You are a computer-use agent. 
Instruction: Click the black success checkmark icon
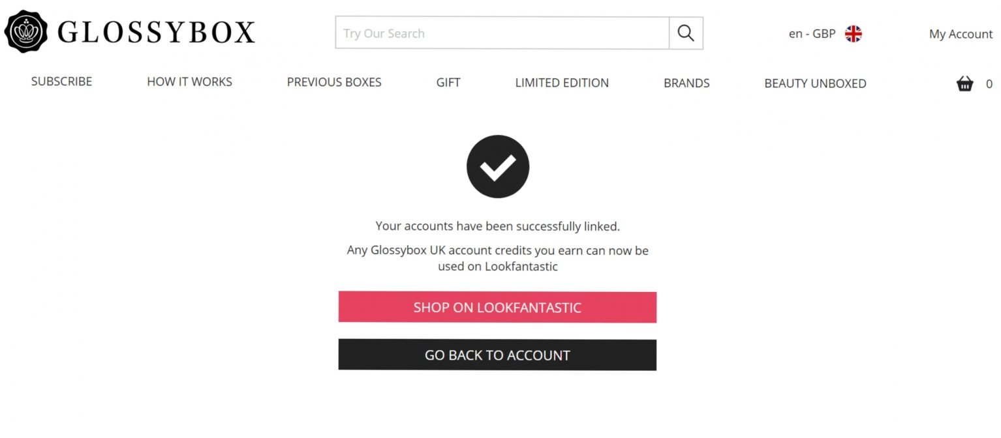(x=498, y=167)
